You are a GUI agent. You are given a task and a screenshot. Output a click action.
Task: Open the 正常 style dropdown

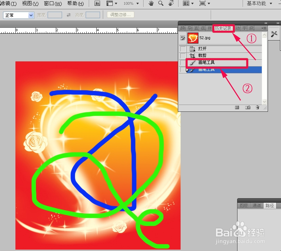coord(19,15)
